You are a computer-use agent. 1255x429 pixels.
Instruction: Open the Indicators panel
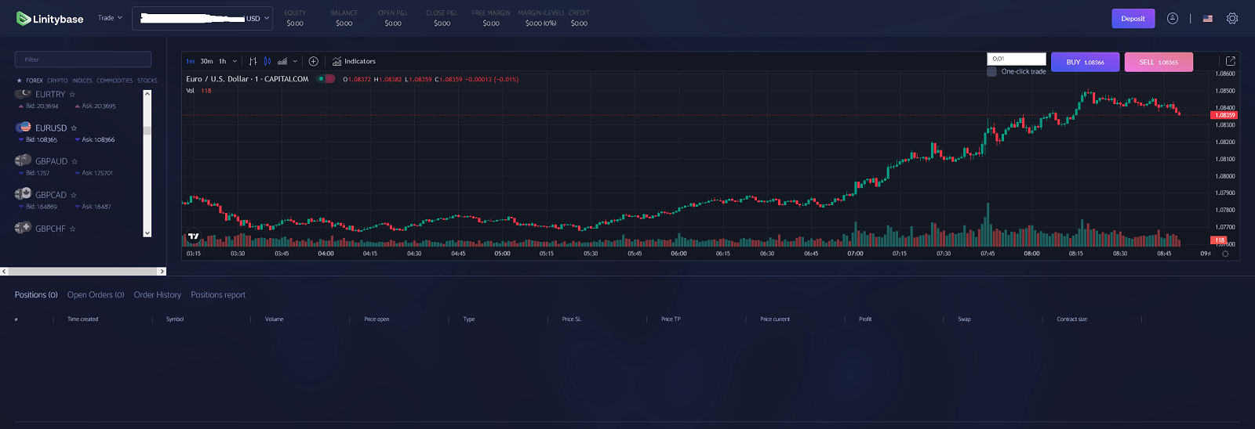[354, 61]
